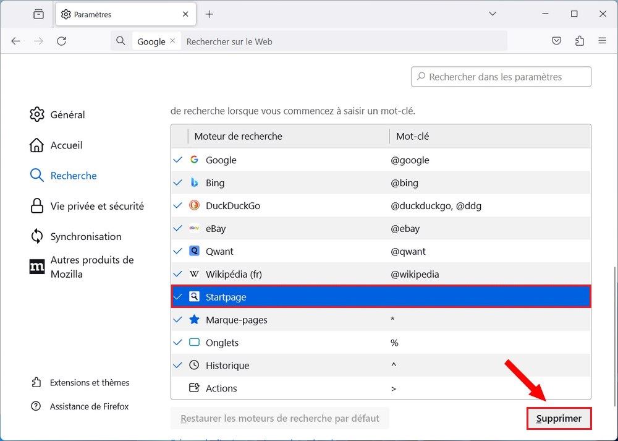
Task: Open Vie privée et sécurité via lock icon
Action: (x=37, y=205)
